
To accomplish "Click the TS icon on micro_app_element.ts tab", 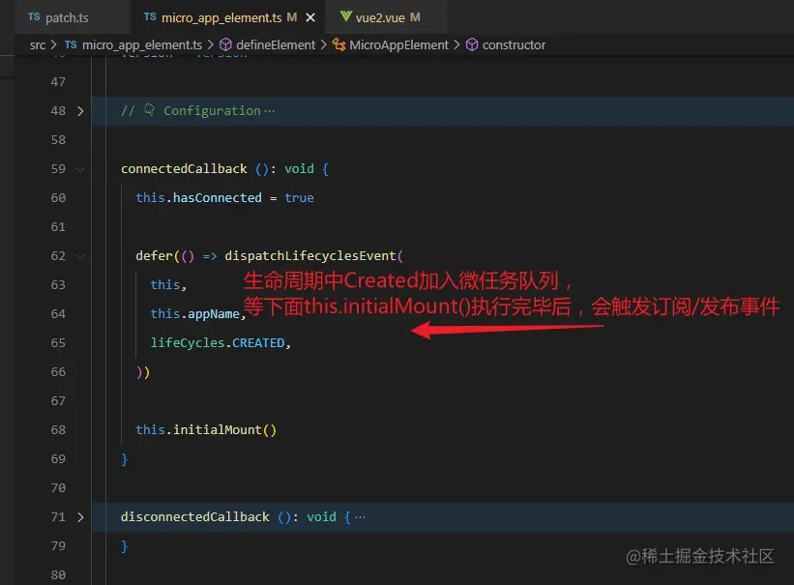I will click(x=150, y=17).
